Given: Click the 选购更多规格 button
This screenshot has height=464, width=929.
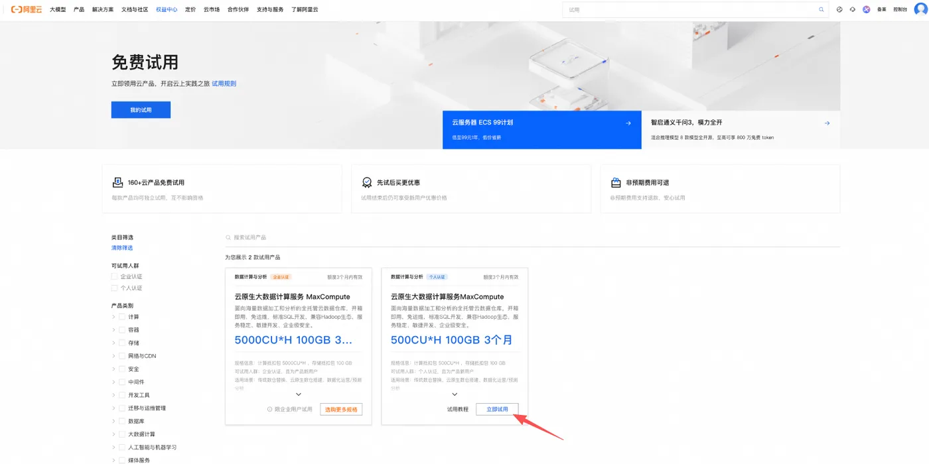Looking at the screenshot, I should pos(341,410).
